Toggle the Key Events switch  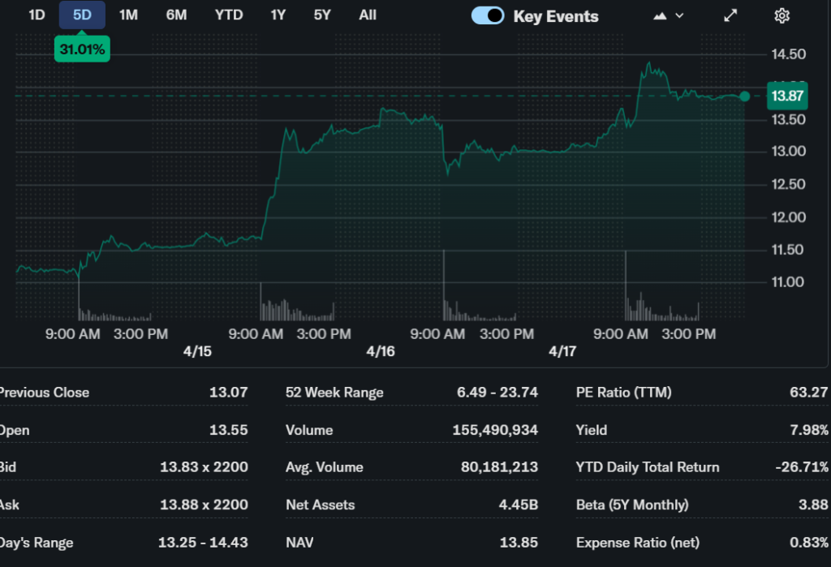(x=488, y=15)
